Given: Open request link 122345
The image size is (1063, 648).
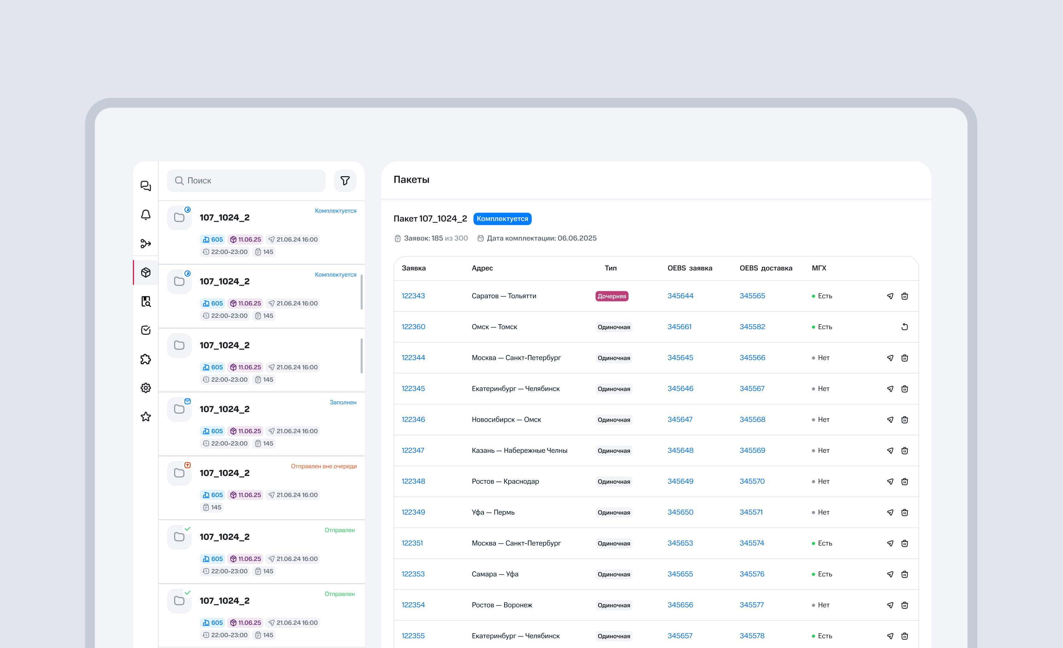Looking at the screenshot, I should (413, 389).
